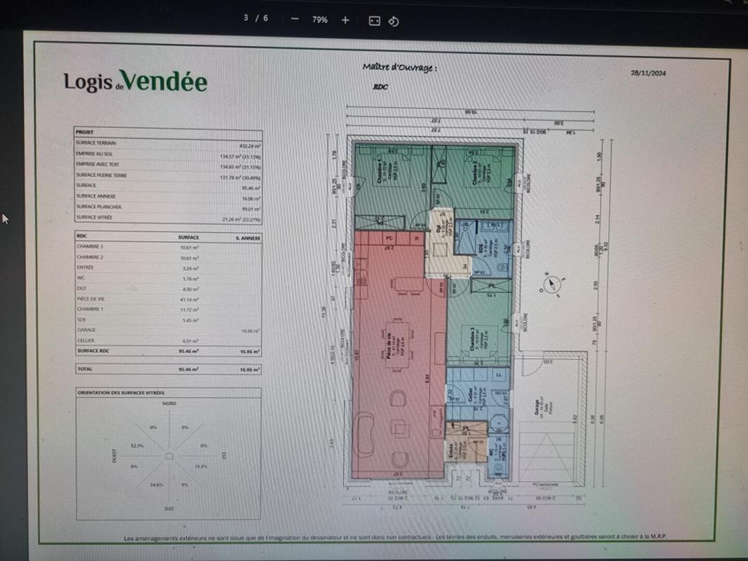
Task: Zoom in with the plus button
Action: (x=345, y=20)
